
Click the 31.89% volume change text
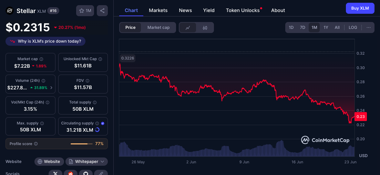click(41, 88)
